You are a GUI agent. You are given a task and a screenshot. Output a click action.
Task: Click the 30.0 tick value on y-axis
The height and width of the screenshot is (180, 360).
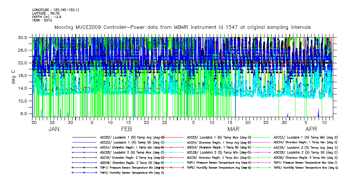pyautogui.click(x=23, y=37)
